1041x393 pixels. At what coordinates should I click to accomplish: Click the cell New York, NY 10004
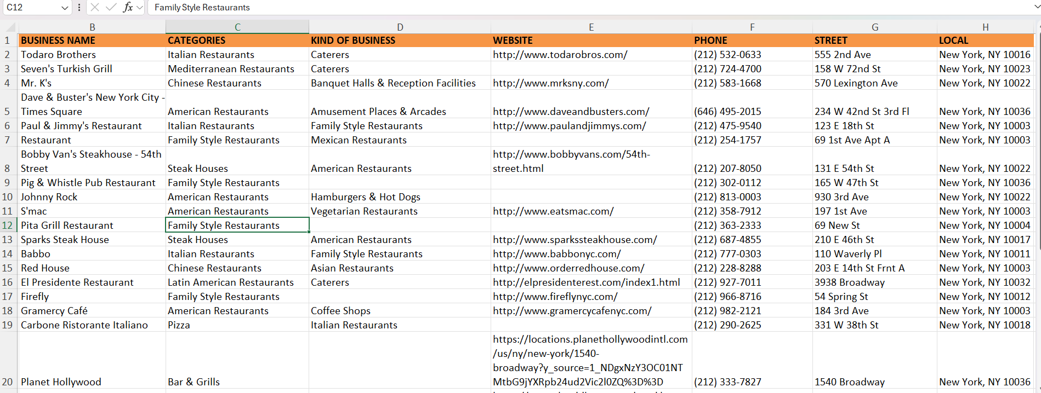[x=986, y=225]
